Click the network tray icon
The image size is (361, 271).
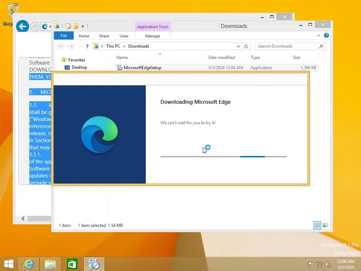(x=319, y=264)
